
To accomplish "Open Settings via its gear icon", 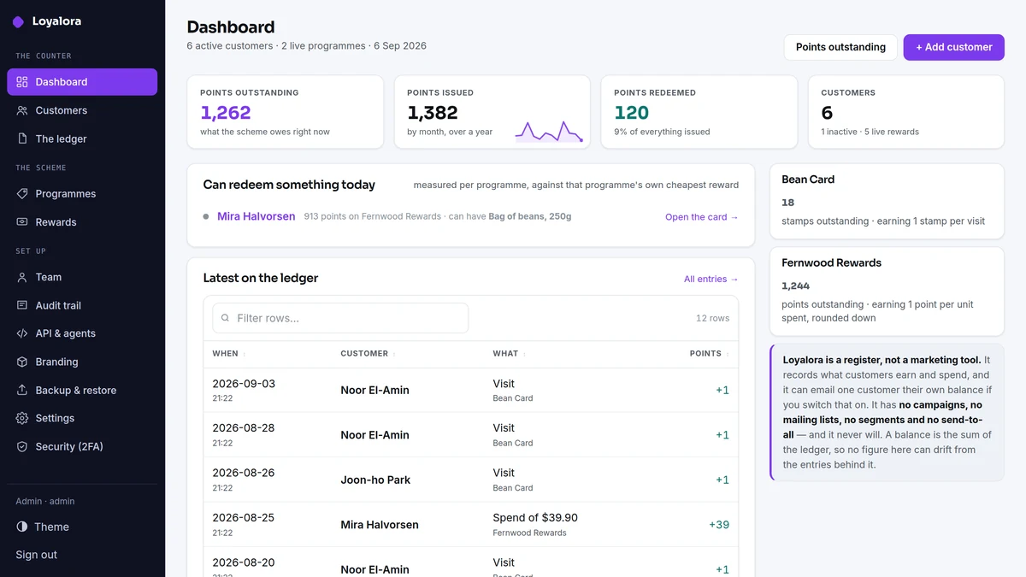I will 22,418.
